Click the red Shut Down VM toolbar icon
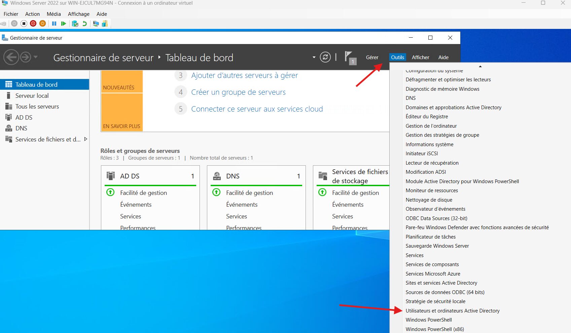The image size is (571, 333). [x=33, y=24]
